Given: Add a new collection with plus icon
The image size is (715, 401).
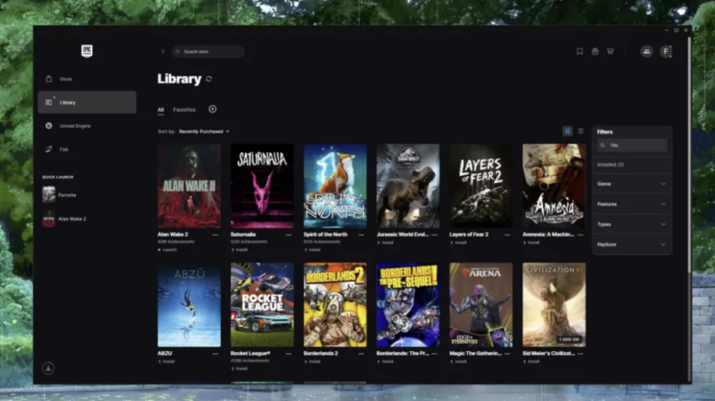Looking at the screenshot, I should click(x=213, y=109).
